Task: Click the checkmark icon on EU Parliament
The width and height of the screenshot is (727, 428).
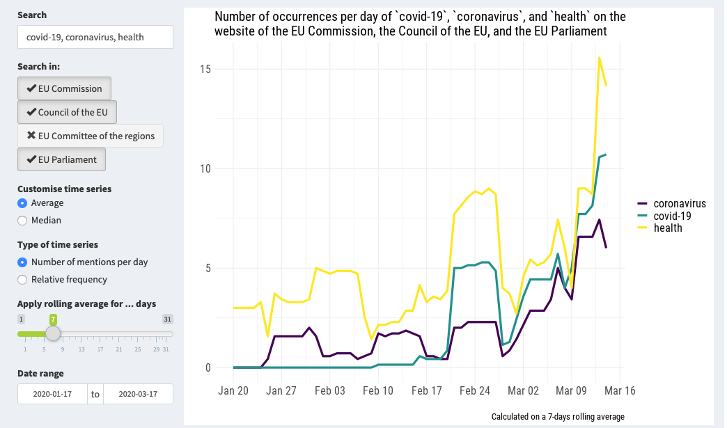Action: [31, 159]
